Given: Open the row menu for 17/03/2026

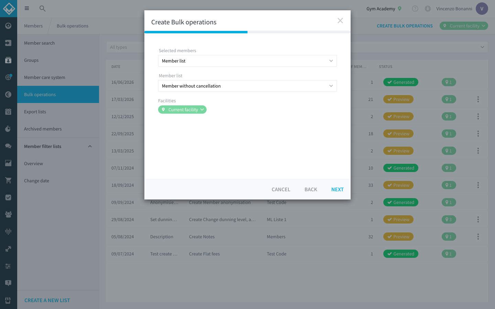Looking at the screenshot, I should pyautogui.click(x=478, y=99).
